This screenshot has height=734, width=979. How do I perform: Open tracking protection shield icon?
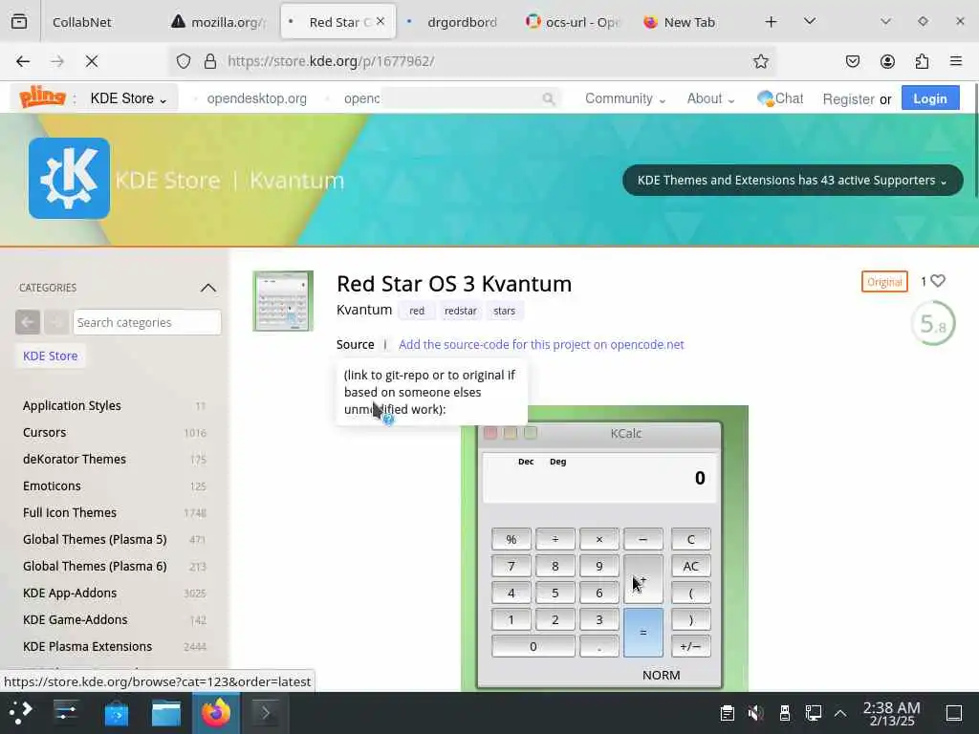(183, 61)
